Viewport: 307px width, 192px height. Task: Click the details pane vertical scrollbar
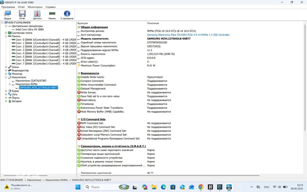305,78
